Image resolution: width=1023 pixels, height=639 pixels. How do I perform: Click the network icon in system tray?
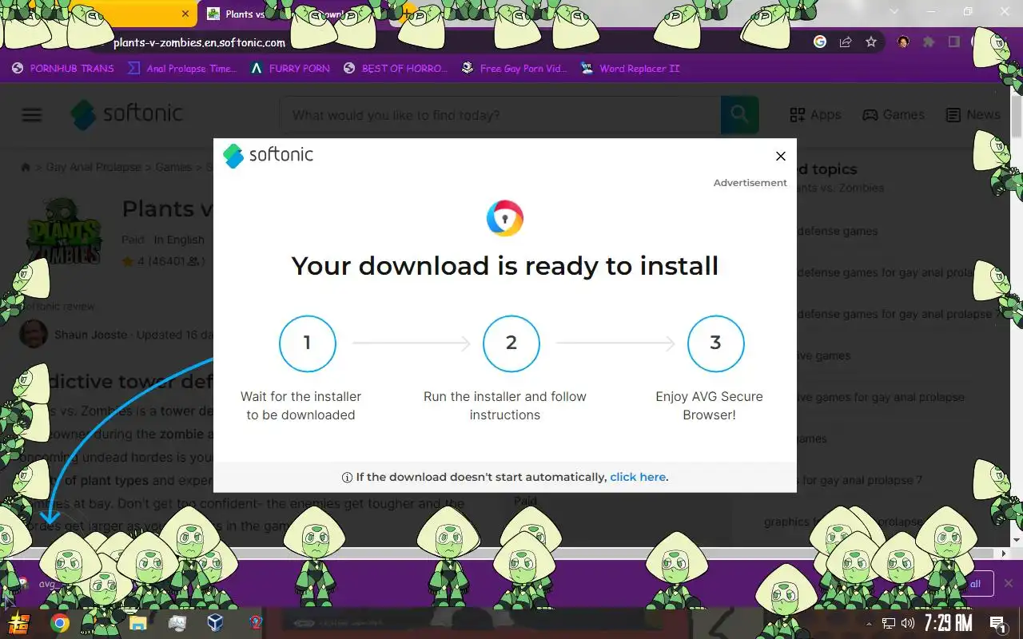[x=888, y=623]
